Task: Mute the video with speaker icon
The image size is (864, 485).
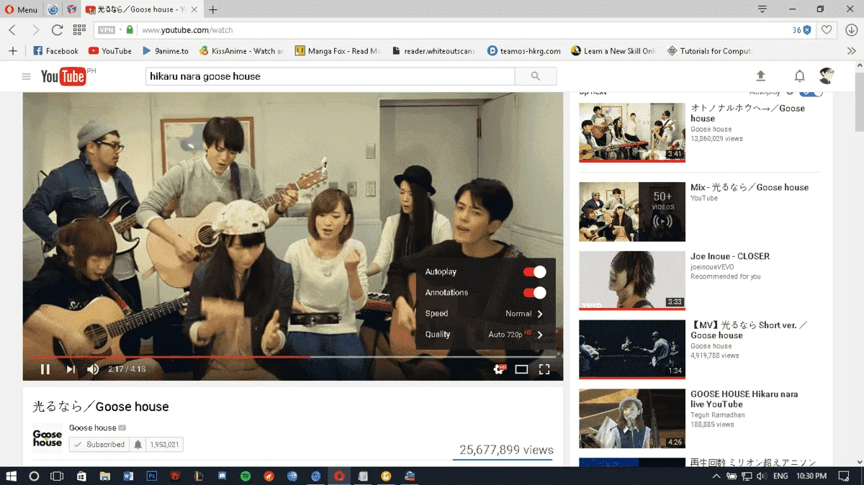Action: [x=93, y=369]
